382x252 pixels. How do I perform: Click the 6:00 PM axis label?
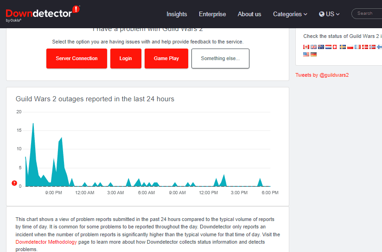pos(270,193)
